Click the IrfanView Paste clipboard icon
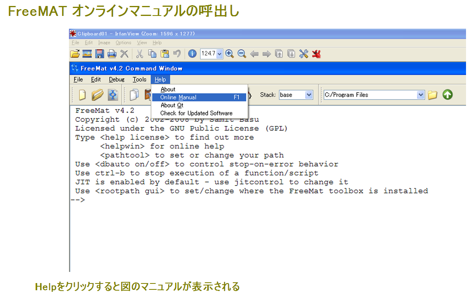Screen dimensions: 472x297 tap(165, 54)
